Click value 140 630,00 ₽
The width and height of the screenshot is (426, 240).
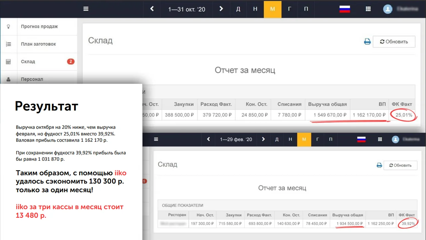click(x=289, y=223)
